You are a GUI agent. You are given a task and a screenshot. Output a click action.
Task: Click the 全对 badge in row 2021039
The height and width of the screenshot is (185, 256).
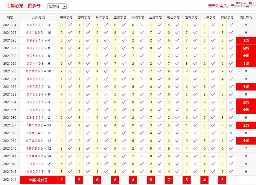coord(246,141)
